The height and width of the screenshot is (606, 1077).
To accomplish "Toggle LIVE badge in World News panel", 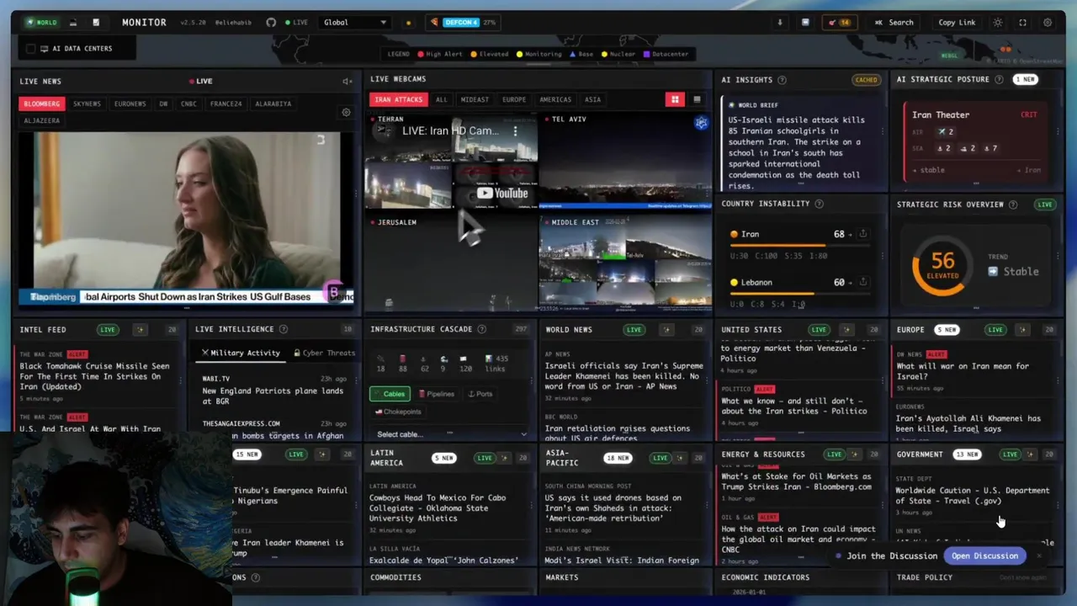I will point(634,329).
